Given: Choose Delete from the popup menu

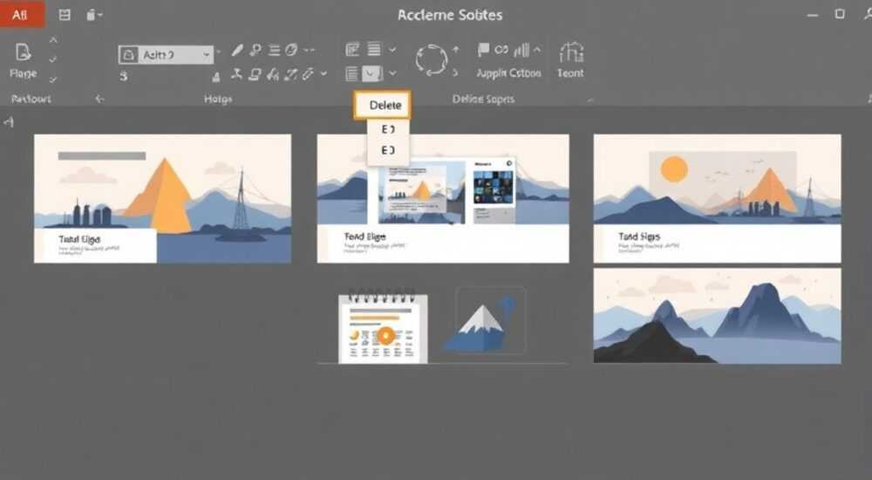Looking at the screenshot, I should pos(383,106).
